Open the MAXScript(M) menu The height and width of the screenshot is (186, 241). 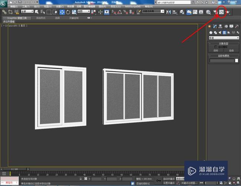[133, 7]
